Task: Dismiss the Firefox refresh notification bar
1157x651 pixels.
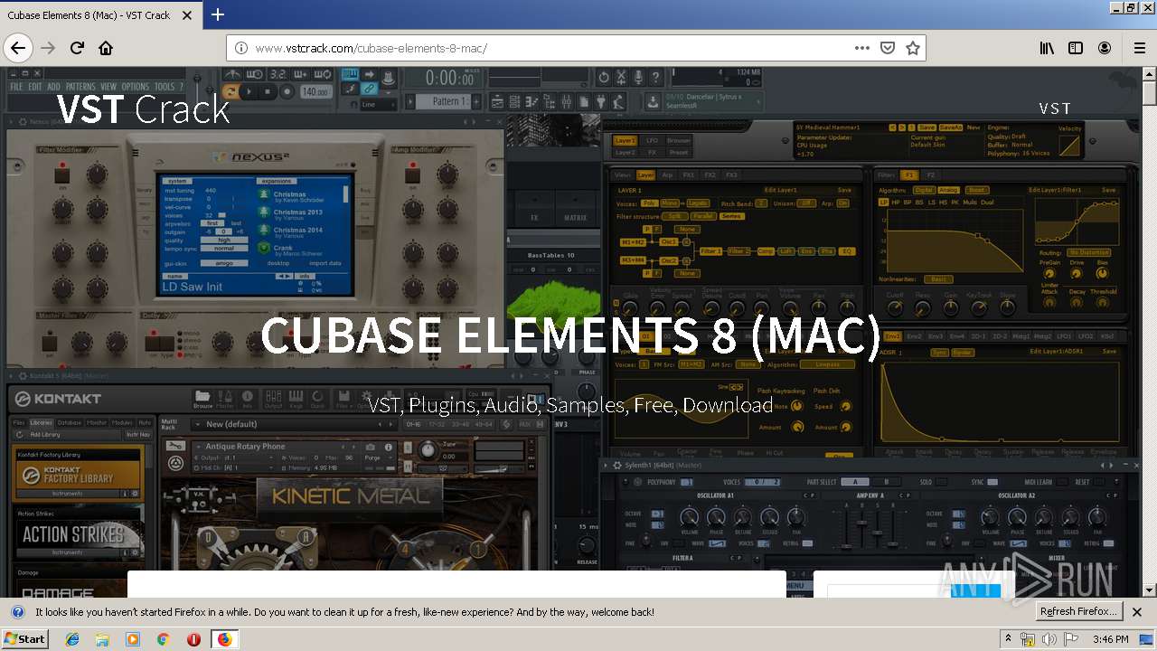Action: click(1137, 612)
